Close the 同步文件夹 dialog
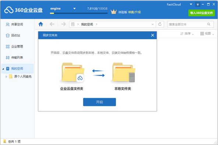This screenshot has height=145, width=218. pyautogui.click(x=152, y=35)
